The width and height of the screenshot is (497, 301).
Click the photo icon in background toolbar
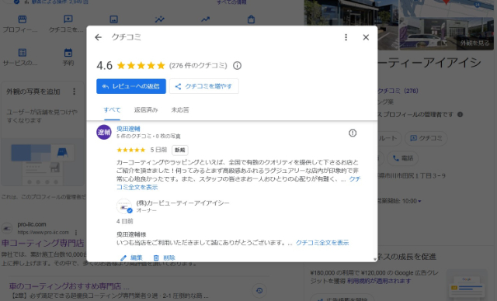pyautogui.click(x=114, y=19)
